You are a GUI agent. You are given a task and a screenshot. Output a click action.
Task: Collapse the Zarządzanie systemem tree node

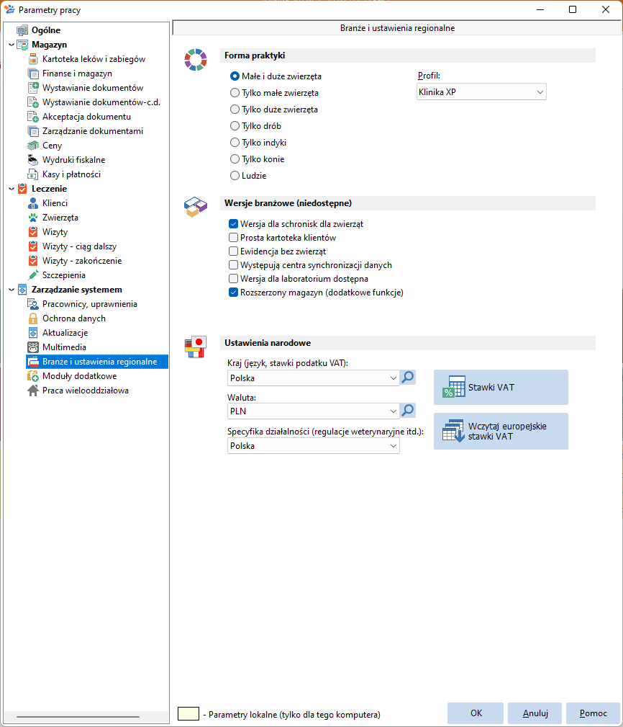click(x=12, y=290)
